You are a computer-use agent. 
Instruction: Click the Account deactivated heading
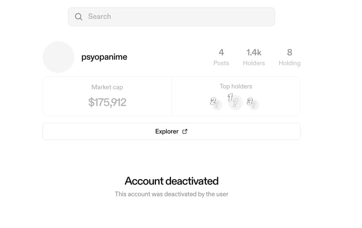tap(172, 181)
